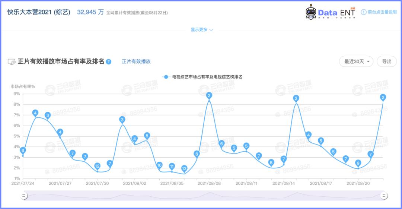Select the rank 6 marker on 2021/07/24

pos(23,151)
